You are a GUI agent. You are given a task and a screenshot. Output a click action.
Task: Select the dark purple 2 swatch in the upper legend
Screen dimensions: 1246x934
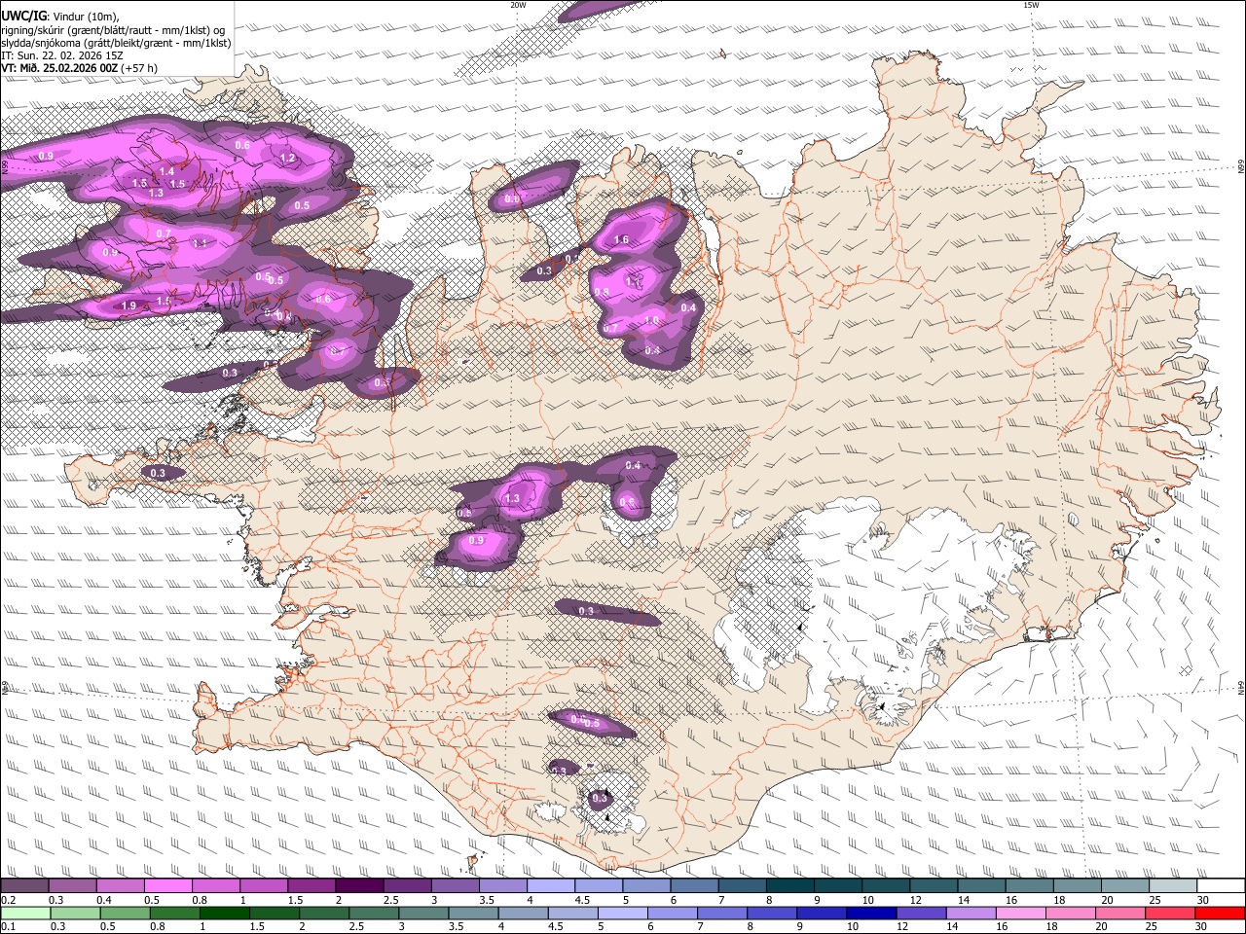click(359, 886)
